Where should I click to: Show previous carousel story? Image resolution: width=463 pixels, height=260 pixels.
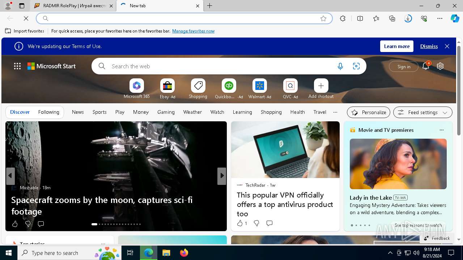pyautogui.click(x=10, y=176)
